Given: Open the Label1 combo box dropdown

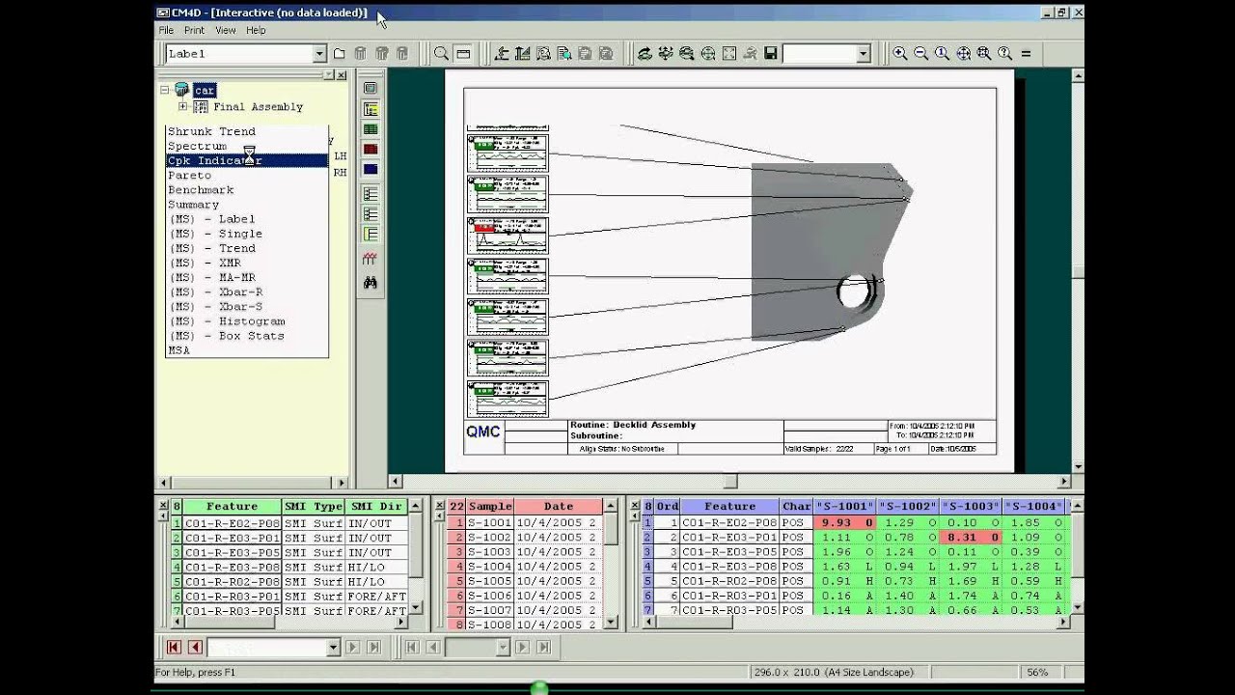Looking at the screenshot, I should pyautogui.click(x=319, y=54).
